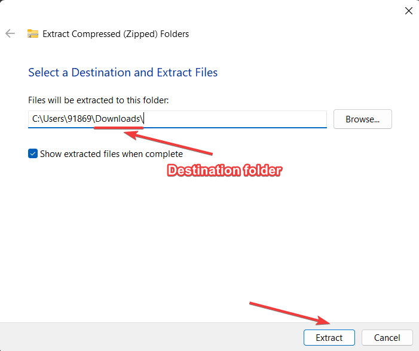Click the 'Show extracted files when complete' label
This screenshot has height=351, width=419.
tap(111, 154)
